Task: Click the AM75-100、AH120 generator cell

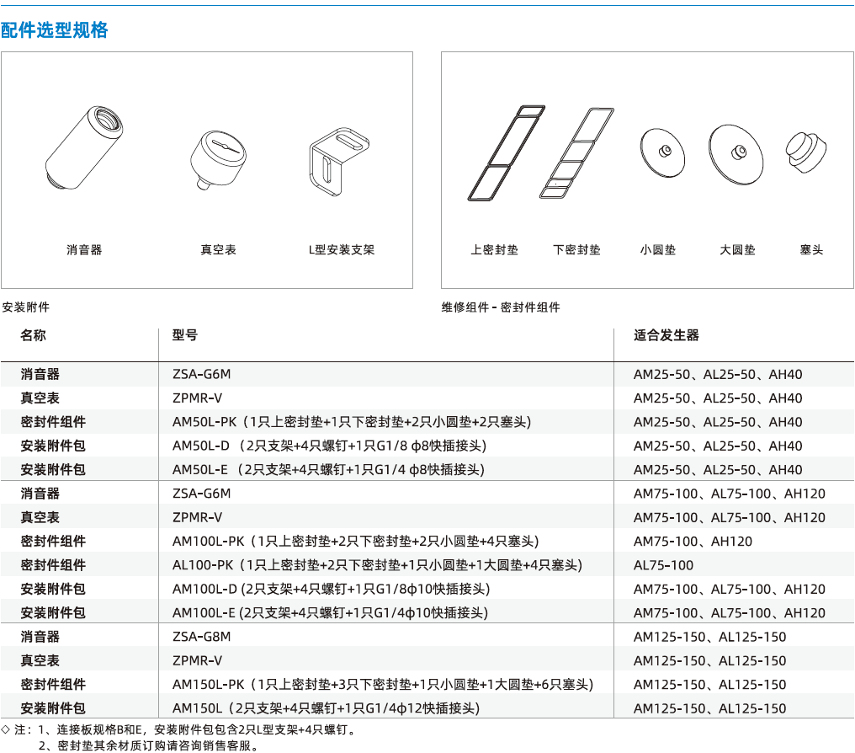Action: 693,542
